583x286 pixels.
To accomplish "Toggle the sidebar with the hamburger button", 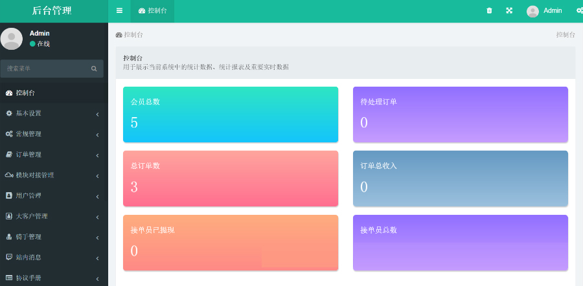I will (119, 10).
